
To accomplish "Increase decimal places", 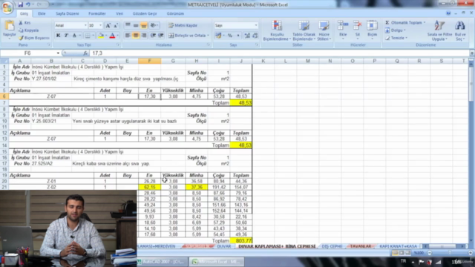I will [247, 36].
